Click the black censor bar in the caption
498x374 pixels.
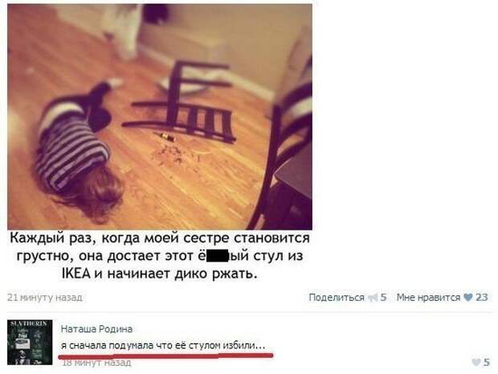[218, 256]
